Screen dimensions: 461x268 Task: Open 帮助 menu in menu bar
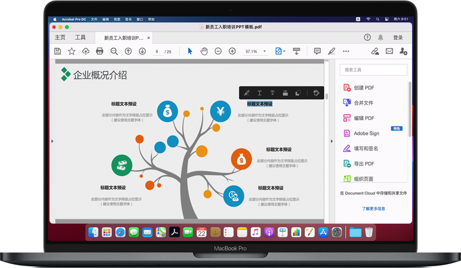click(x=151, y=19)
